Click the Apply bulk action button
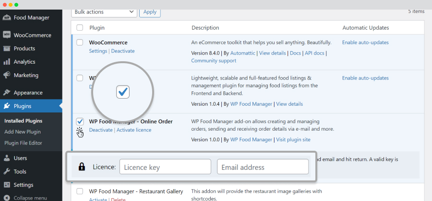Image resolution: width=432 pixels, height=201 pixels. tap(150, 12)
